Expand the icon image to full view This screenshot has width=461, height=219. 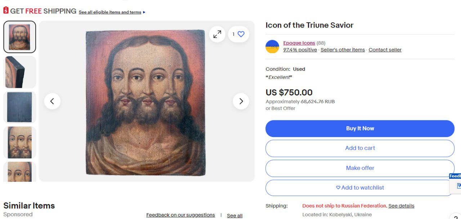coord(217,34)
